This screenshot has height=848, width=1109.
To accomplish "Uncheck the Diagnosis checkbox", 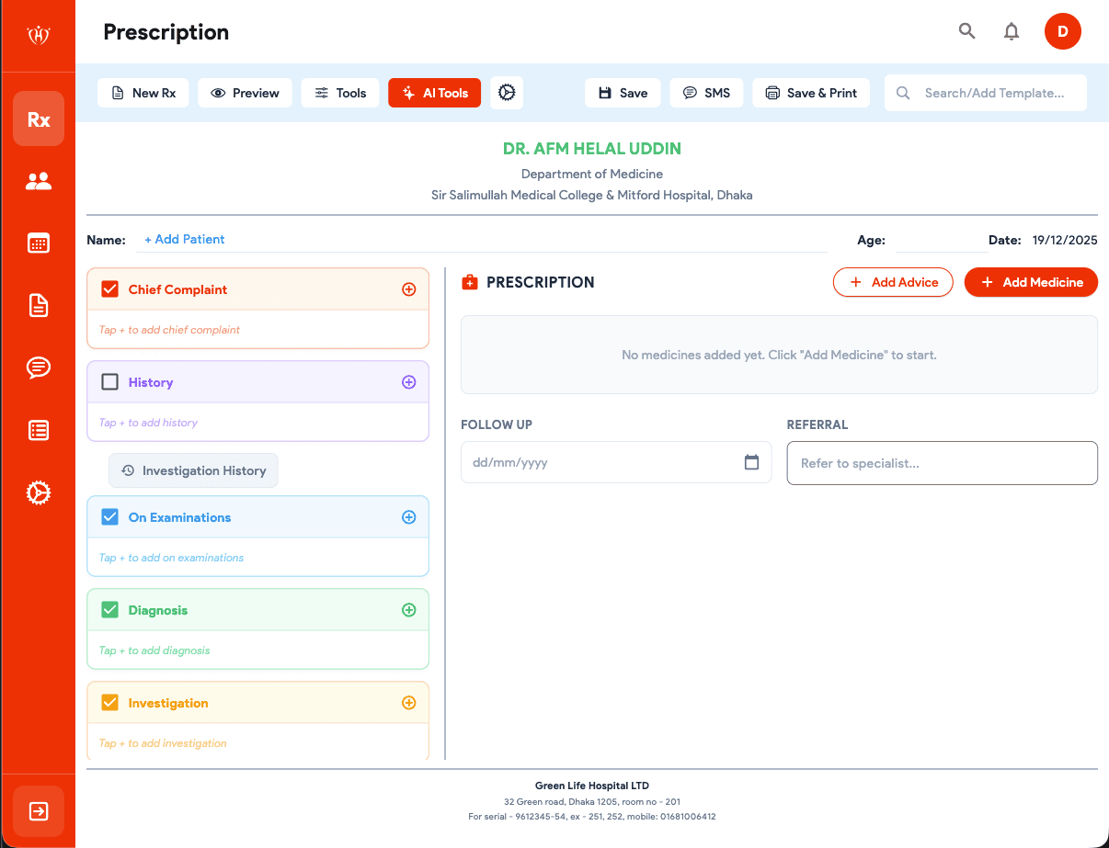I will [109, 608].
